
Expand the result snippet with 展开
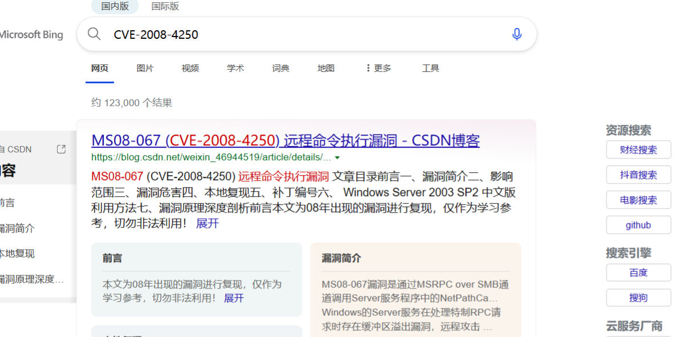(207, 224)
